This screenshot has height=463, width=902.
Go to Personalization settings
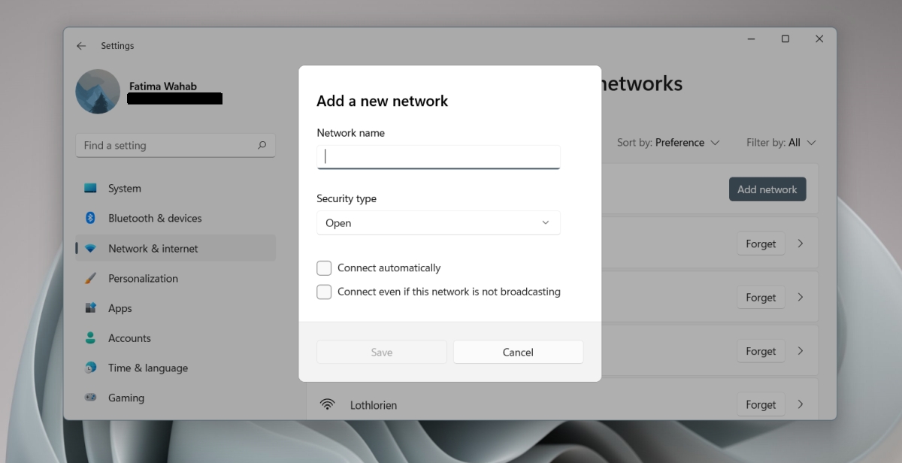point(175,278)
